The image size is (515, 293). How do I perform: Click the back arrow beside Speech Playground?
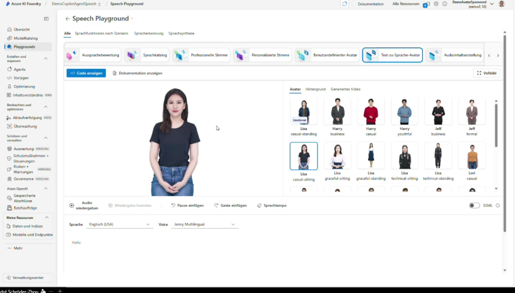coord(68,19)
